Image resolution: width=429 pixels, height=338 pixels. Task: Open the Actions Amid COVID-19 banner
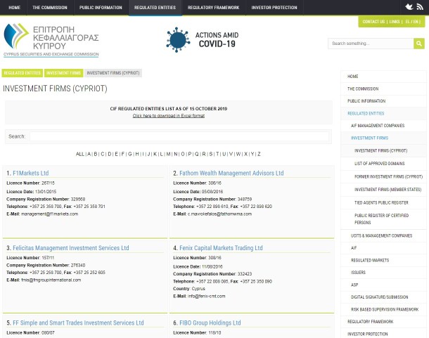click(203, 40)
